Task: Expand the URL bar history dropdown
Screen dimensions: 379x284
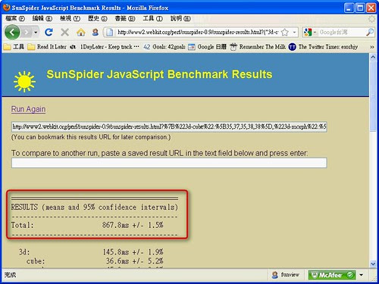Action: pos(294,33)
